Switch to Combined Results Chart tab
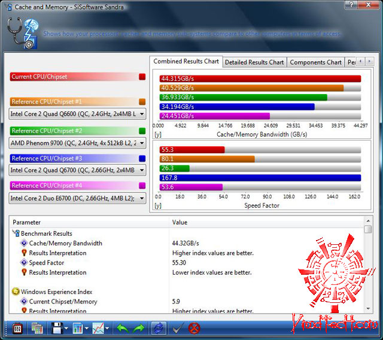The width and height of the screenshot is (383, 340). [x=186, y=62]
